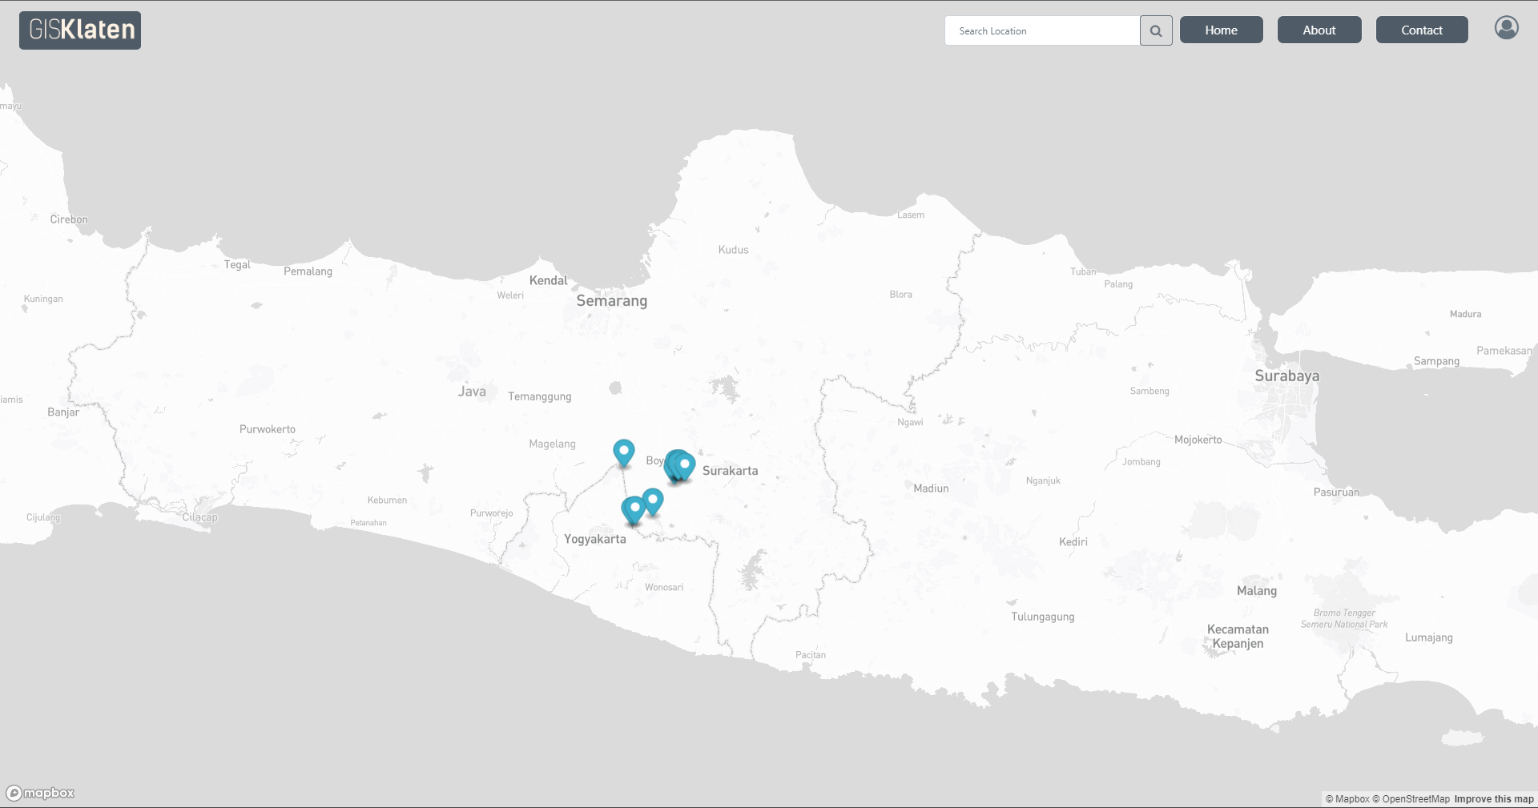1538x808 pixels.
Task: Open the Contact page
Action: point(1421,30)
